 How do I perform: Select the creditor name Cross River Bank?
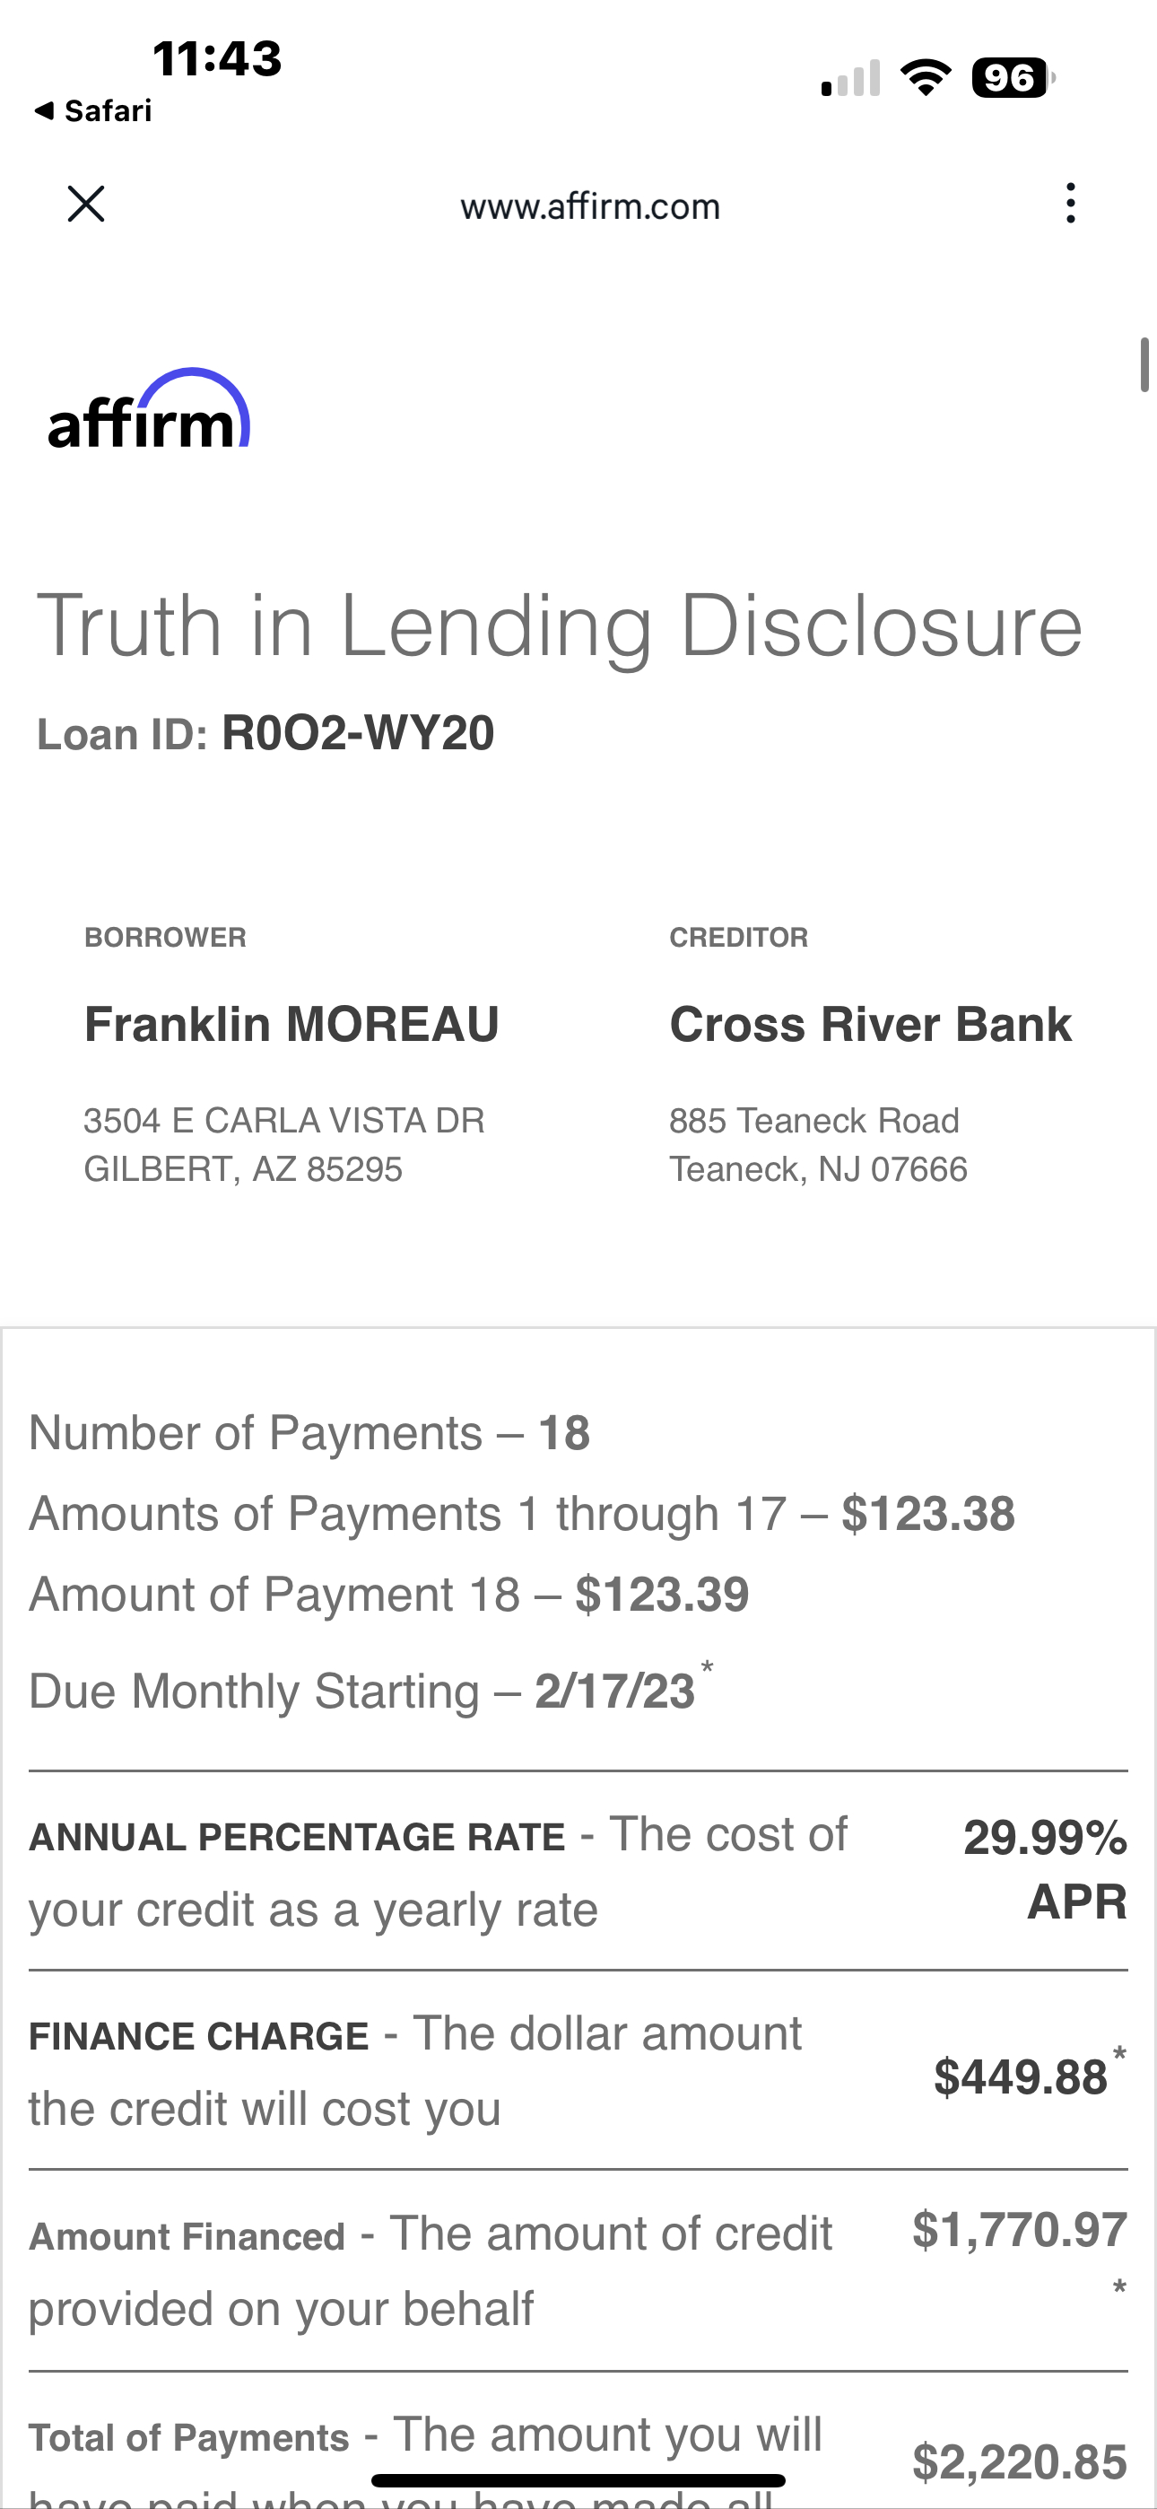(x=870, y=1025)
